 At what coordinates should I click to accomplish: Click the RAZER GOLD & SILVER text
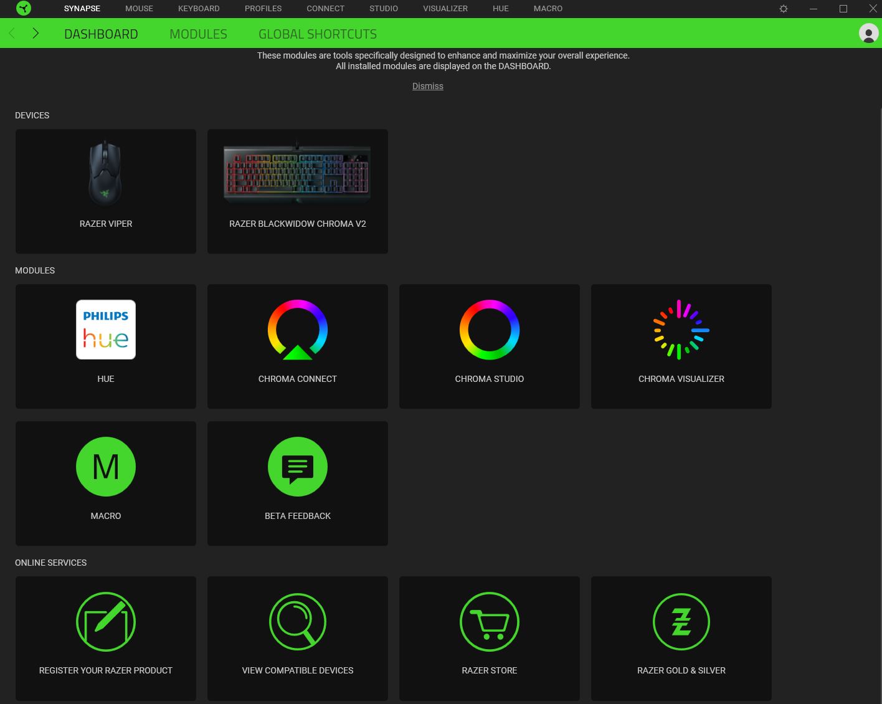click(681, 670)
